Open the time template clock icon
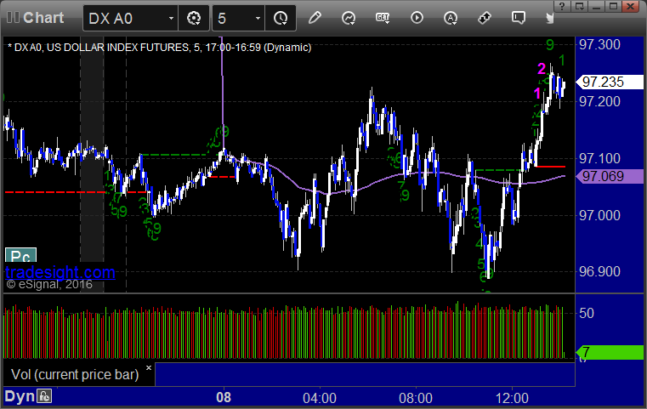The image size is (647, 409). tap(281, 18)
